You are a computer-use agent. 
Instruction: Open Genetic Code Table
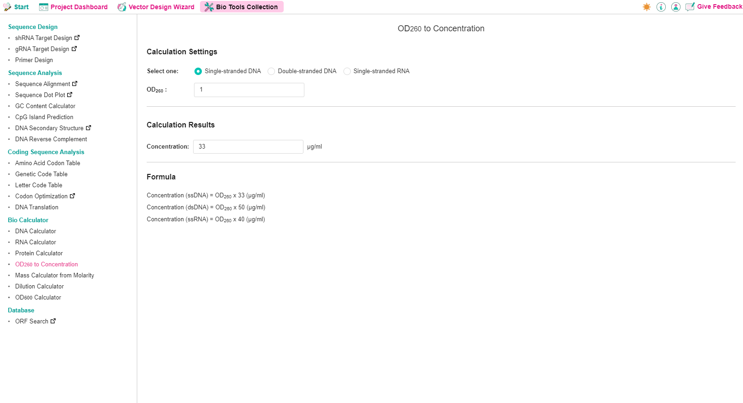[x=41, y=174]
